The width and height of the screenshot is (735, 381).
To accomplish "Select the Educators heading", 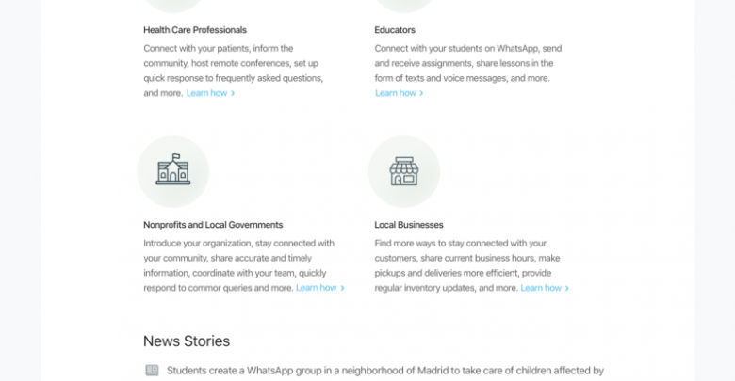I will pos(395,30).
